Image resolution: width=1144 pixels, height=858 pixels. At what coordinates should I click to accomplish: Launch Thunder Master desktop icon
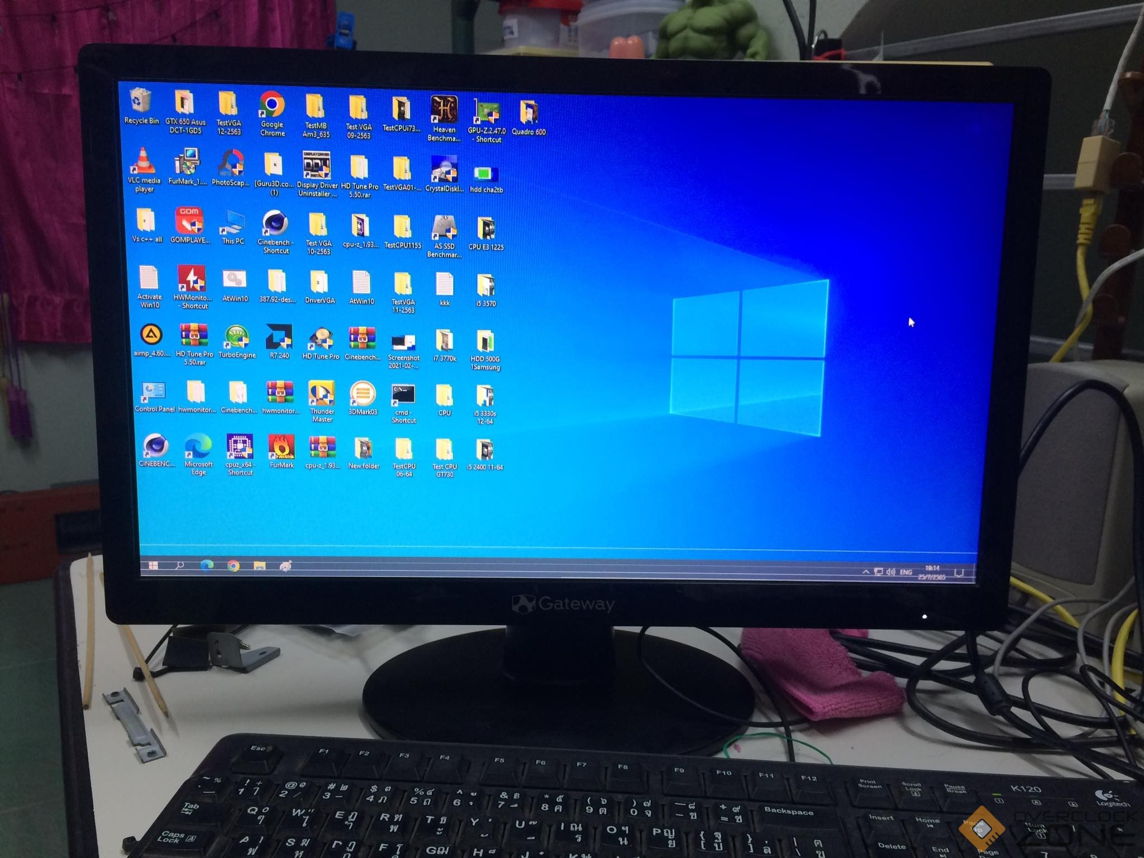coord(321,393)
